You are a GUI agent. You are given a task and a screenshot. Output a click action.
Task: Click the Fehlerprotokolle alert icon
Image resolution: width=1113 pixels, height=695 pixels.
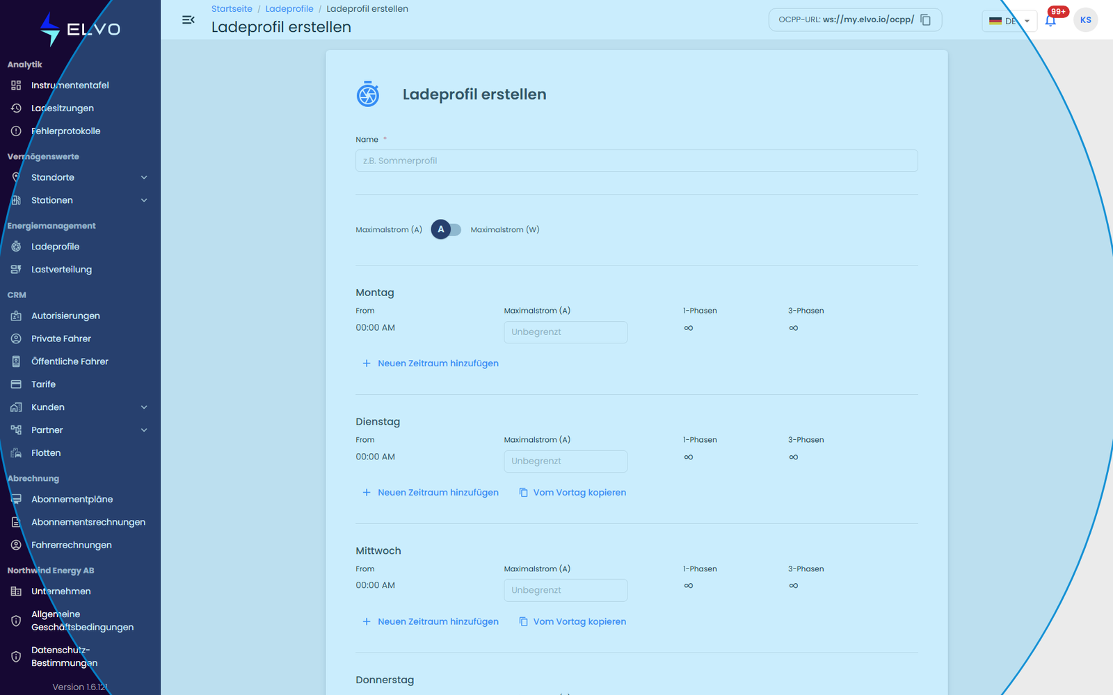(x=16, y=131)
